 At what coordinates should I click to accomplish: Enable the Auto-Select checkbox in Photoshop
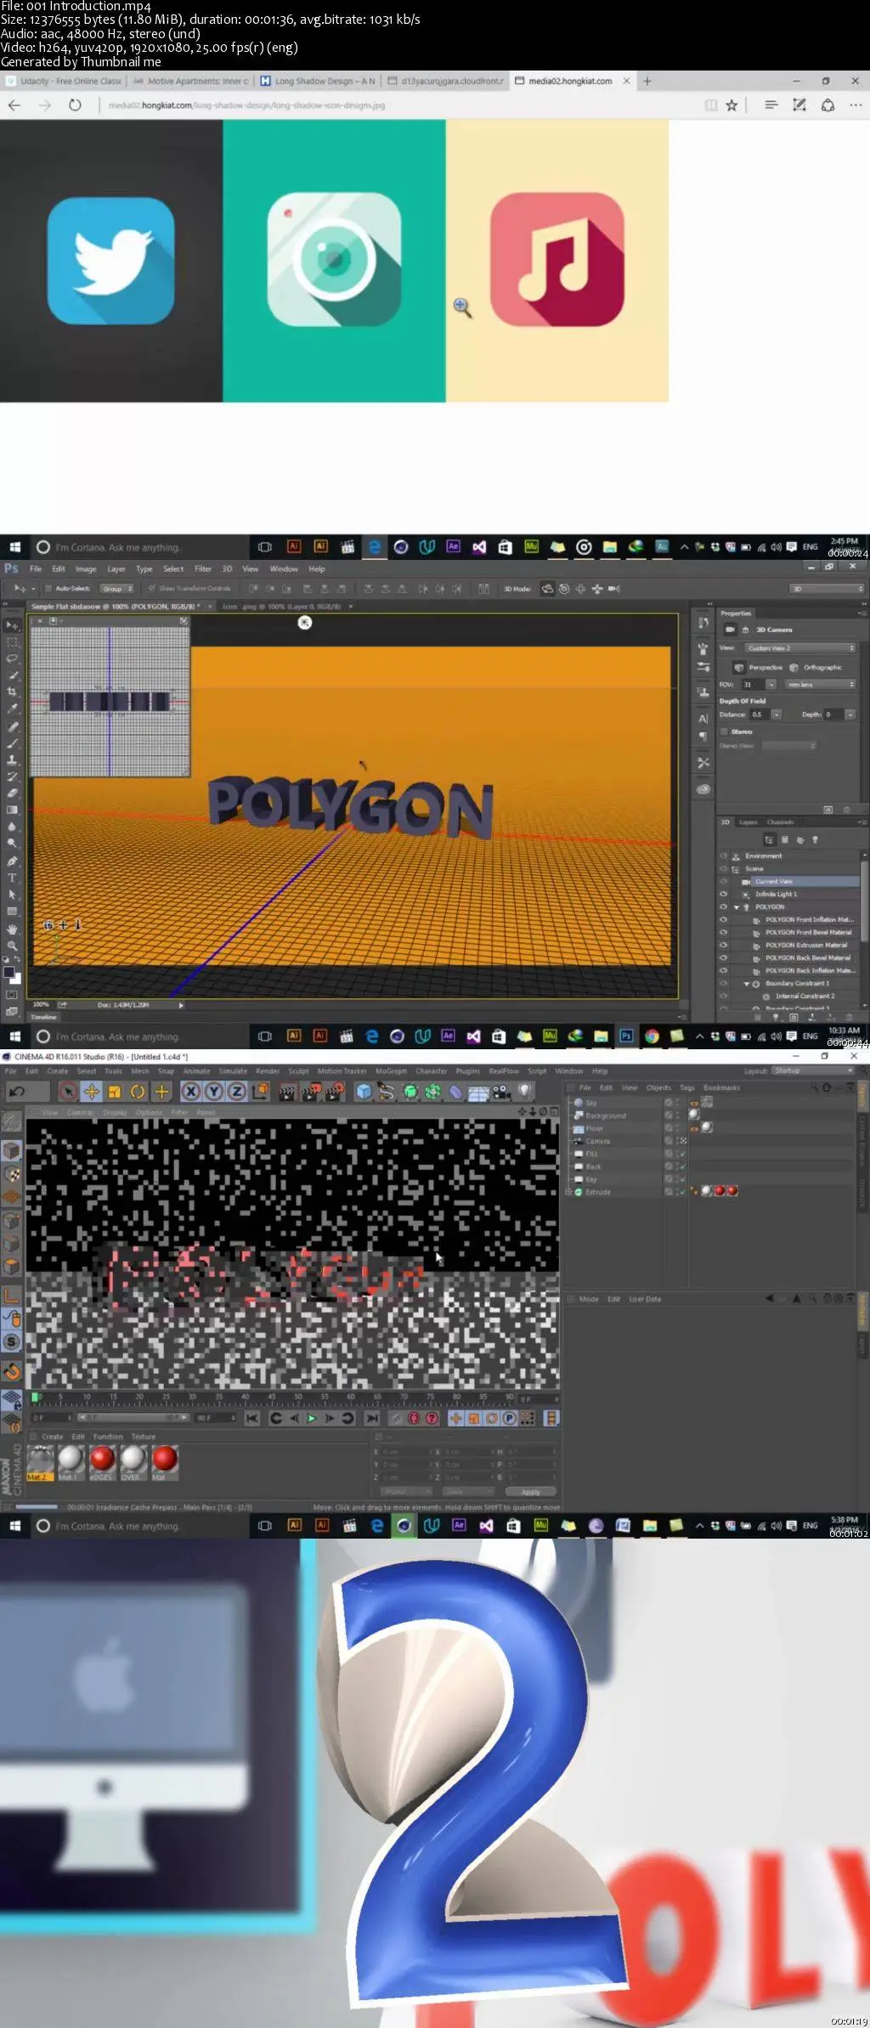[49, 589]
